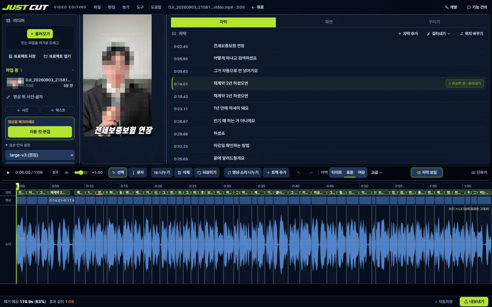Open the 편집 menu
This screenshot has height=307, width=492.
[x=111, y=7]
